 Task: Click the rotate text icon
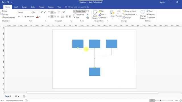[64, 12]
